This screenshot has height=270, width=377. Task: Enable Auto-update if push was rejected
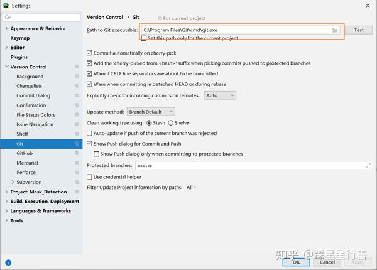coord(89,133)
